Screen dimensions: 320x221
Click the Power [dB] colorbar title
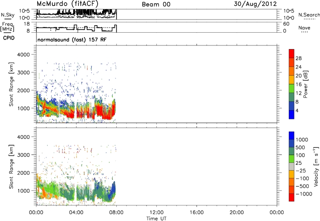point(305,84)
